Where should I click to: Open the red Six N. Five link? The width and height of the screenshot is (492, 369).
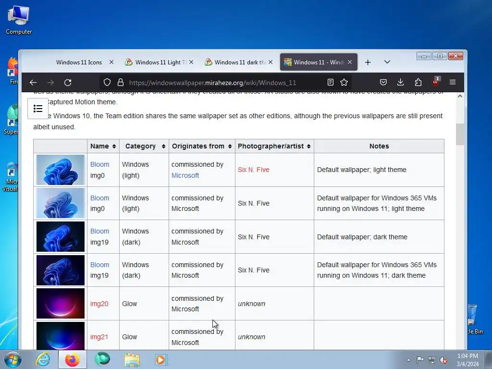click(254, 170)
